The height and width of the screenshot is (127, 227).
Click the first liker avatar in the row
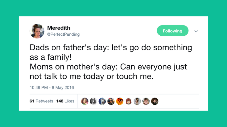(85, 101)
